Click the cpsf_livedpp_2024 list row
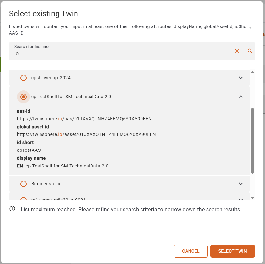265x264 pixels. pos(98,78)
